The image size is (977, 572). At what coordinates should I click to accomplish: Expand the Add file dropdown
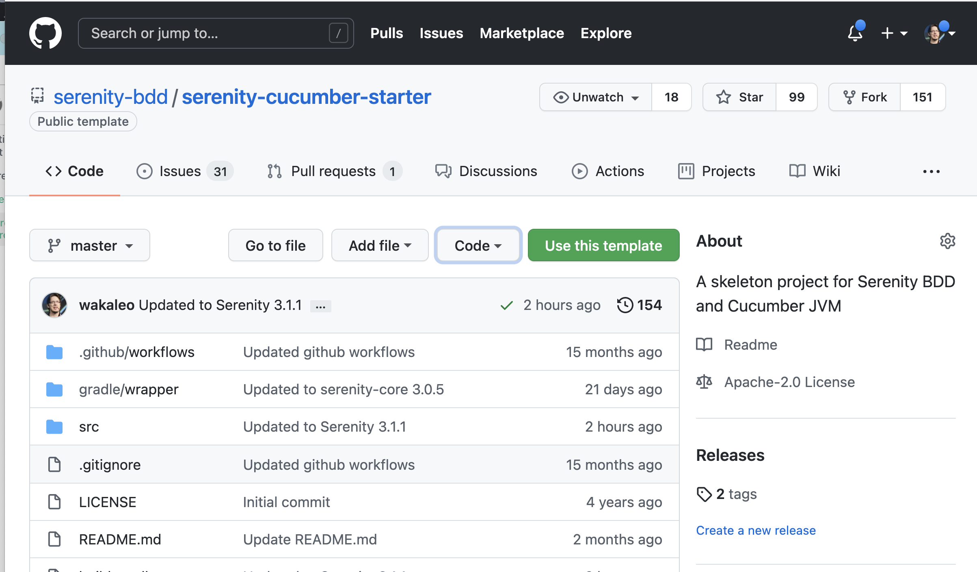380,245
